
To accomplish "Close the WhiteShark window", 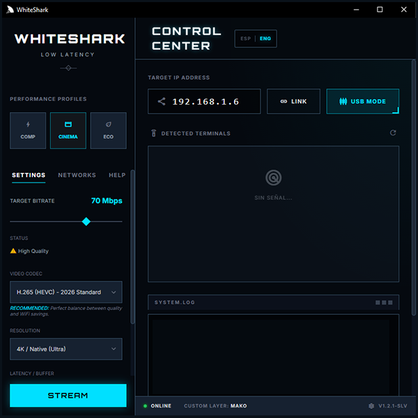I will click(x=403, y=10).
